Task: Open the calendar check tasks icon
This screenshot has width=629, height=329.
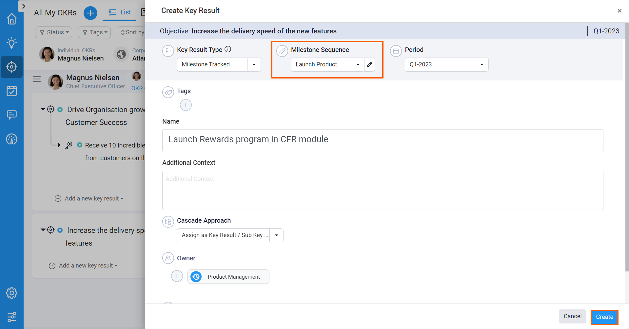Action: 12,91
